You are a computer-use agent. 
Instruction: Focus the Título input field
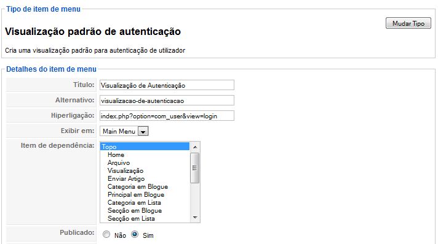click(167, 85)
